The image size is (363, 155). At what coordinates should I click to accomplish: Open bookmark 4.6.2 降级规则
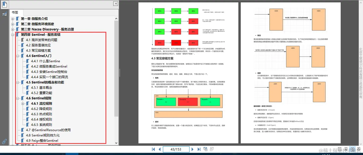(x=41, y=109)
